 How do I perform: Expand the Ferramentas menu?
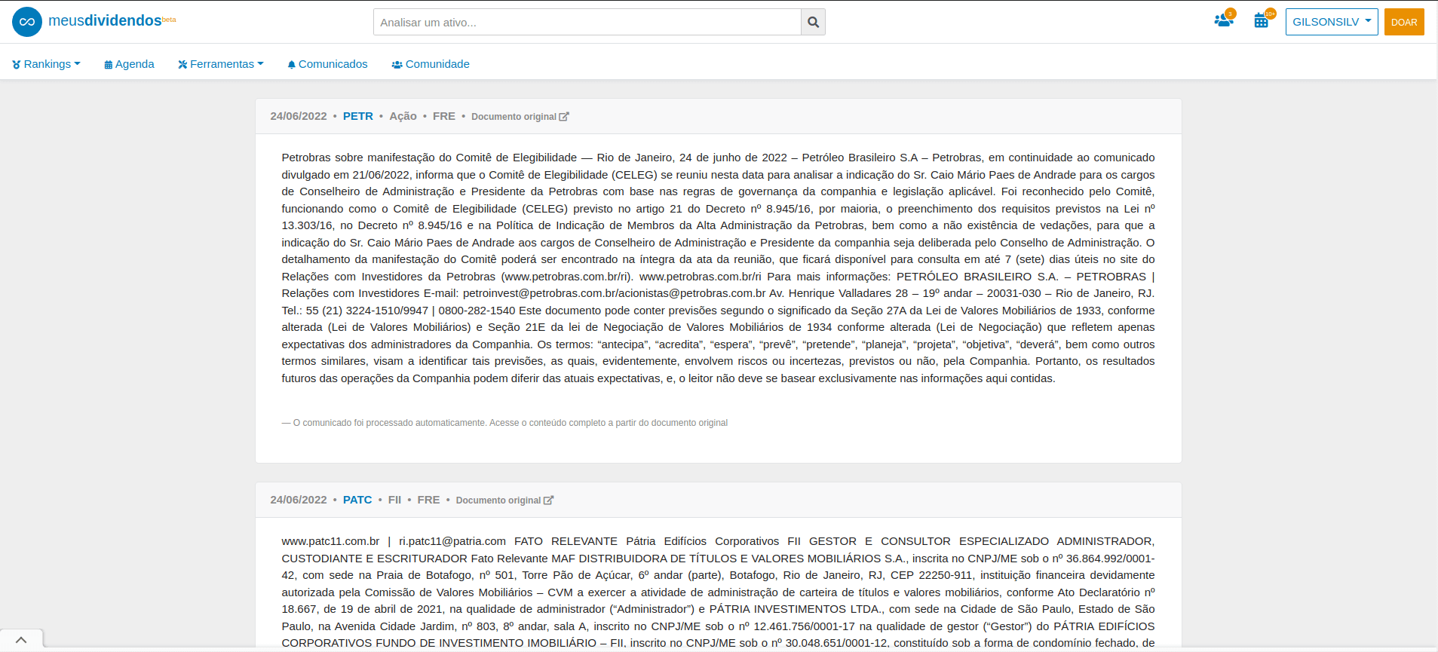[x=221, y=64]
